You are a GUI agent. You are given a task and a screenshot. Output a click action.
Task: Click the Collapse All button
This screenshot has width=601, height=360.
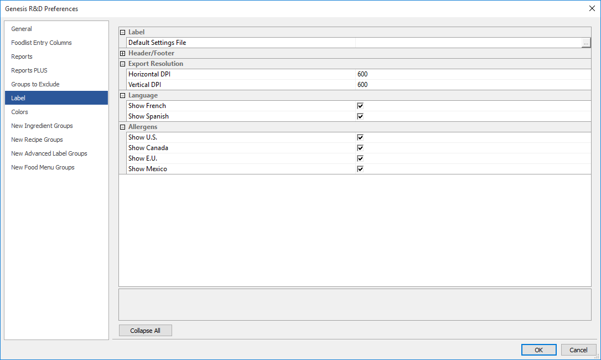145,331
